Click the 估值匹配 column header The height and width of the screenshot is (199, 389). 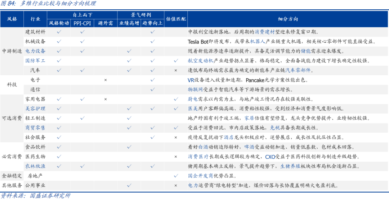176,19
